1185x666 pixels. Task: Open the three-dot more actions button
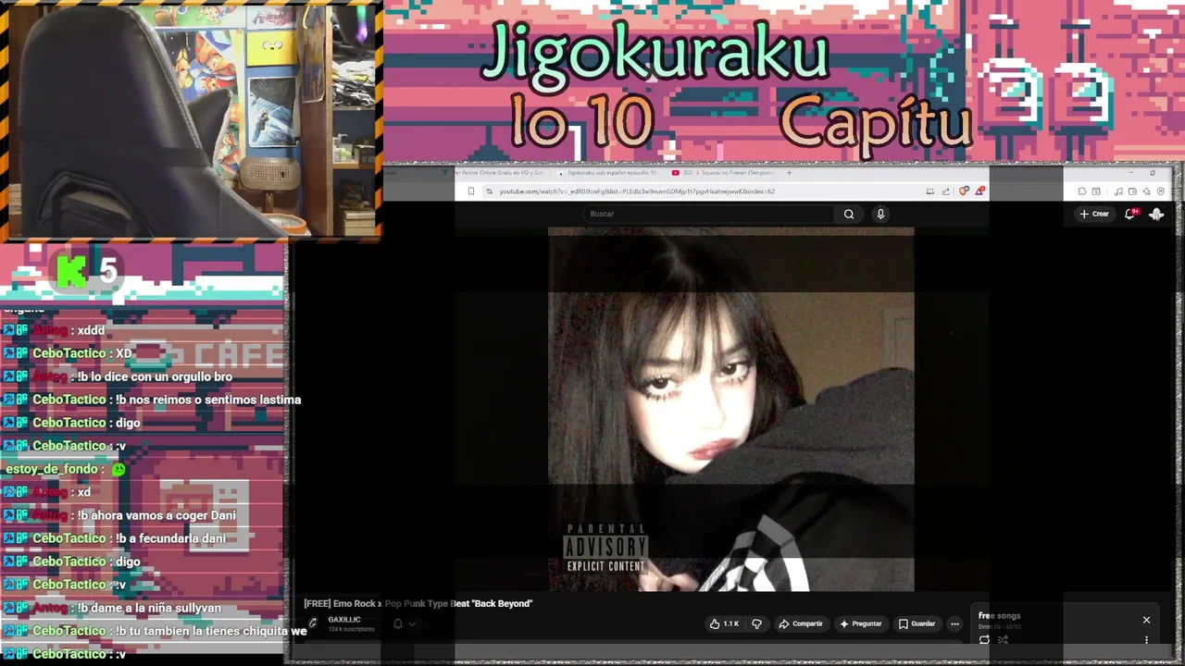pyautogui.click(x=954, y=623)
